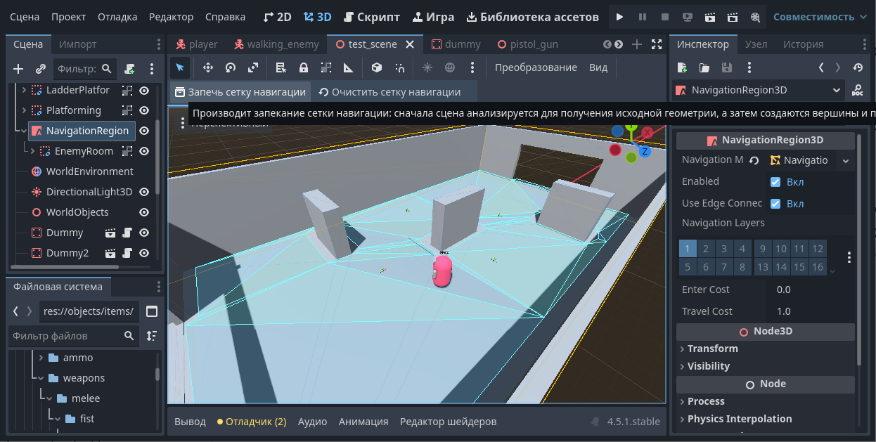Screen dimensions: 876x442
Task: Collapse the weapons folder in file system
Action: point(41,378)
